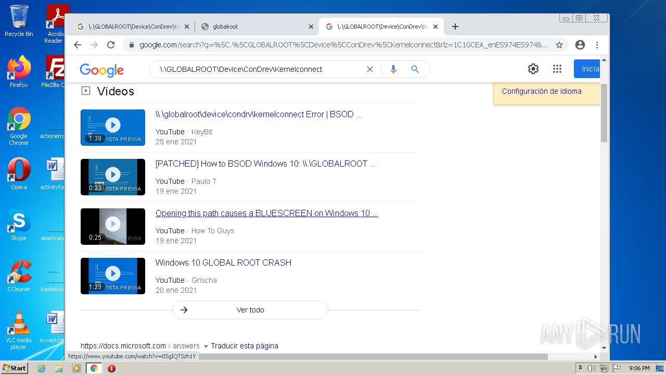Click the Iniciar sesión button
Image resolution: width=666 pixels, height=375 pixels.
[x=587, y=69]
